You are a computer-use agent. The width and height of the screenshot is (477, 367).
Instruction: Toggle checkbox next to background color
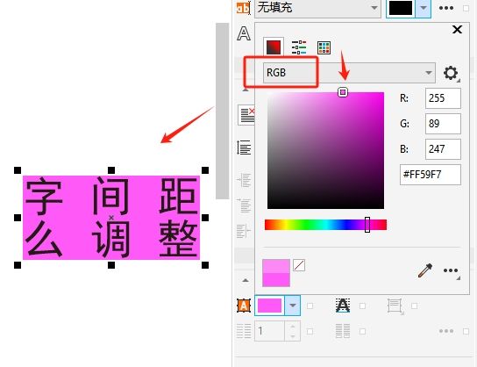coord(310,306)
